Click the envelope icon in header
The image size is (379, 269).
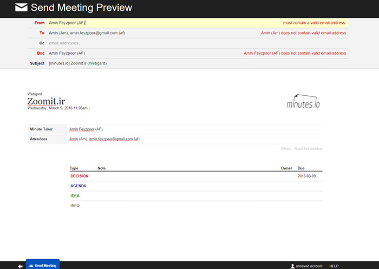click(x=21, y=8)
